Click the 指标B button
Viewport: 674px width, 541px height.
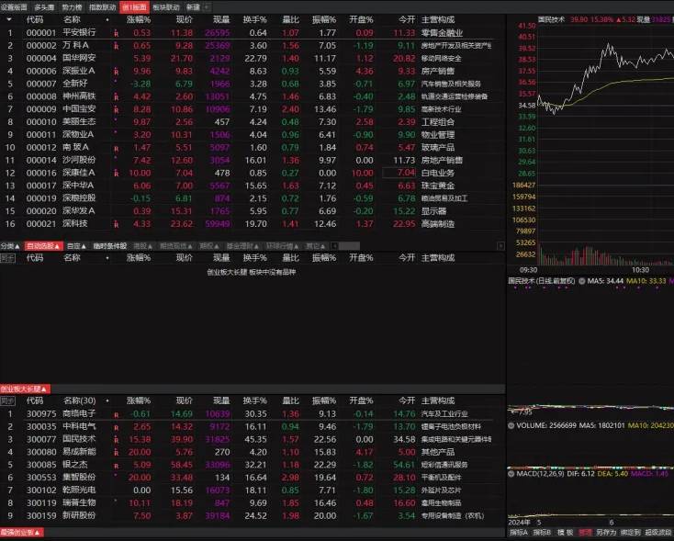[542, 533]
